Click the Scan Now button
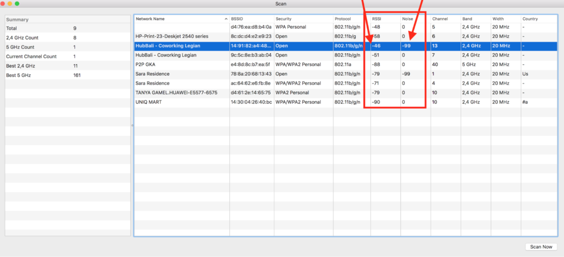Image resolution: width=564 pixels, height=257 pixels. (541, 247)
